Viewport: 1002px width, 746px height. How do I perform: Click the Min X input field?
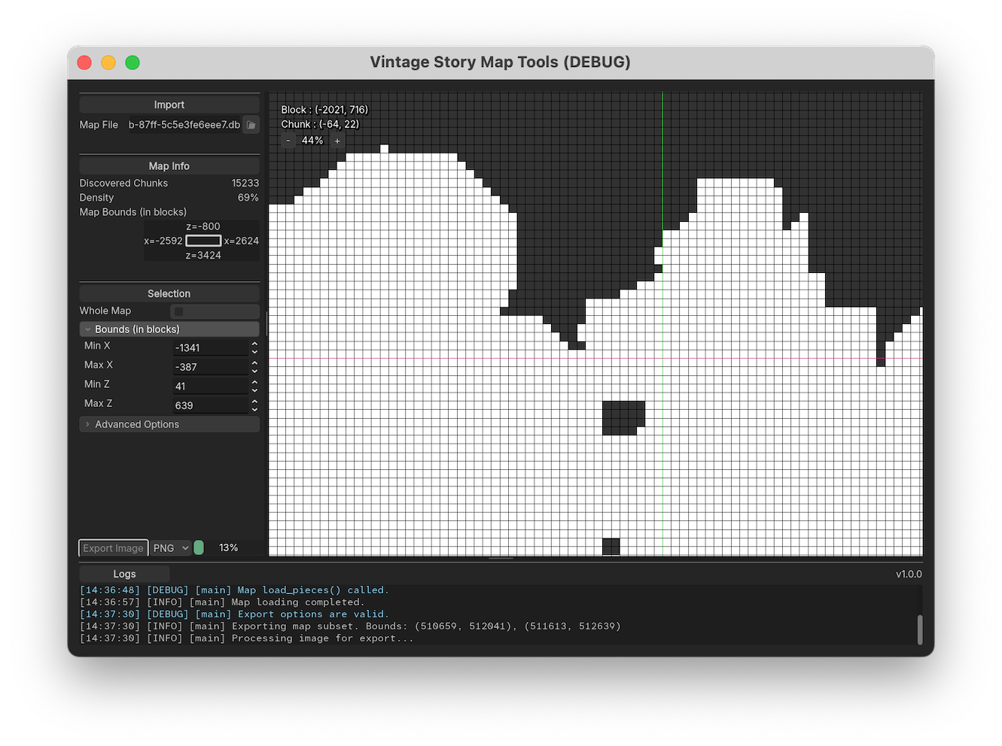(210, 347)
